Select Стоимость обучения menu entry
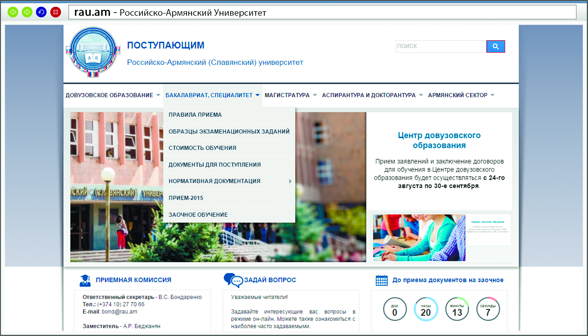The image size is (588, 336). [229, 148]
